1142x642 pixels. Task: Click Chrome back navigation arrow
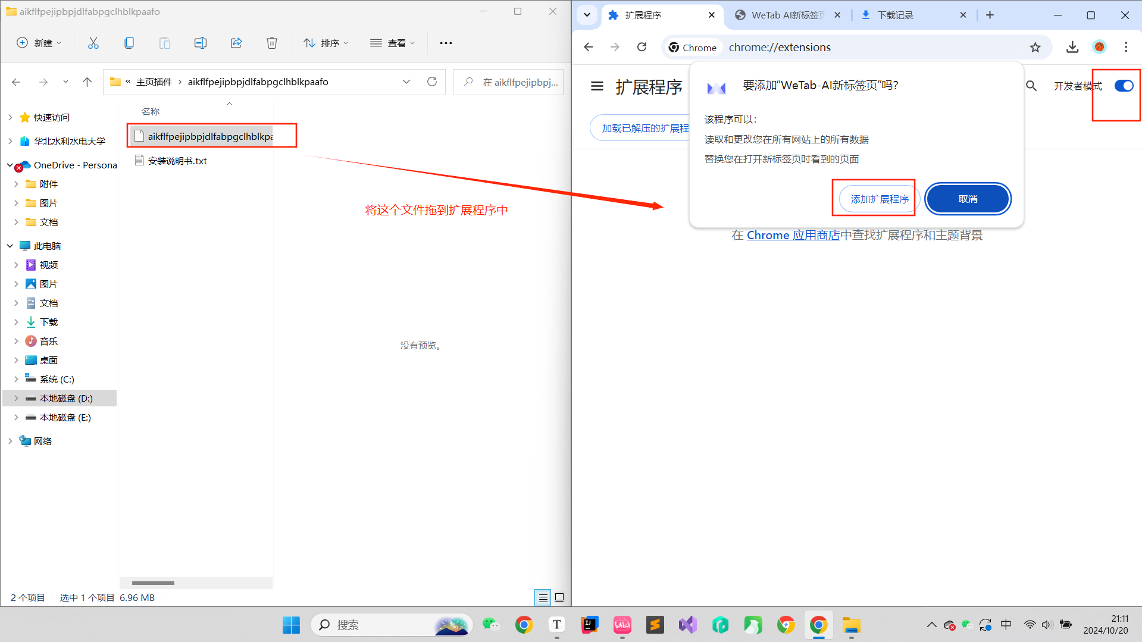589,47
